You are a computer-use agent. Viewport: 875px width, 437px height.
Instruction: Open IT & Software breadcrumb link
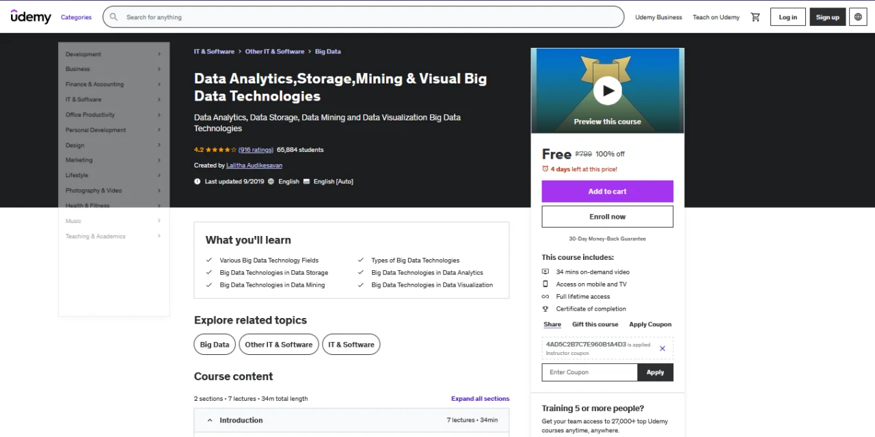coord(214,51)
